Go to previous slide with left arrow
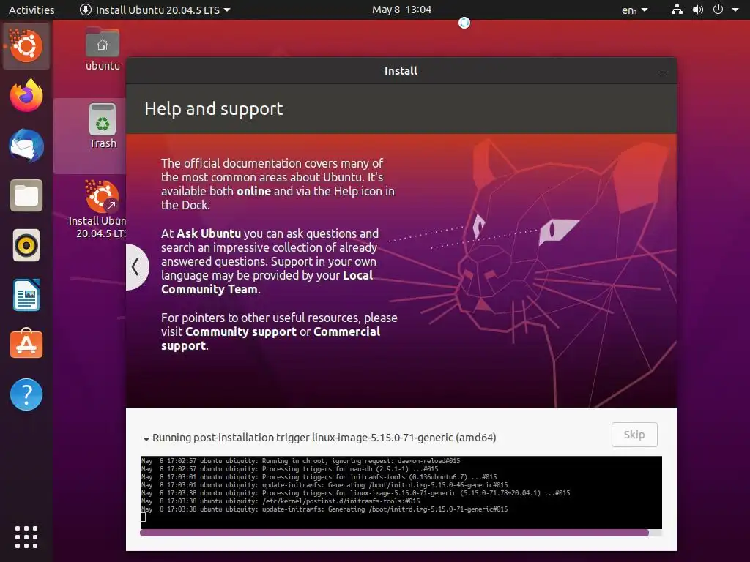 pos(135,266)
